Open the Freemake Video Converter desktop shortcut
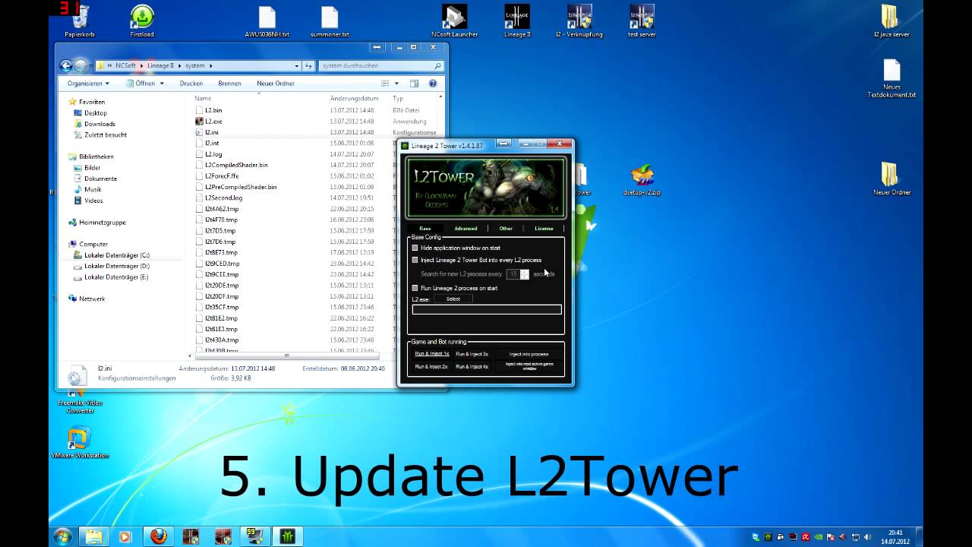The height and width of the screenshot is (547, 972). 80,403
